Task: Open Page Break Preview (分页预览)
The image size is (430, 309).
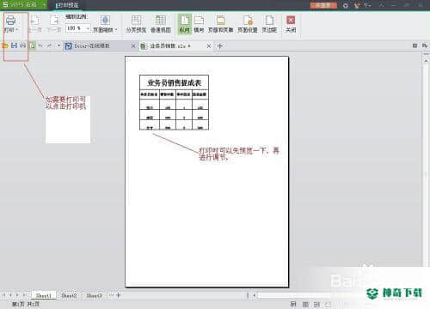Action: (x=136, y=24)
